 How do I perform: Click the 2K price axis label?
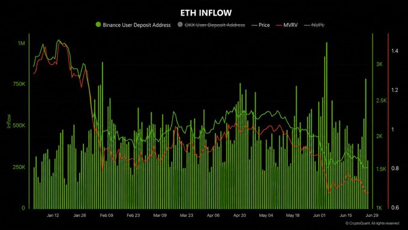click(x=379, y=136)
